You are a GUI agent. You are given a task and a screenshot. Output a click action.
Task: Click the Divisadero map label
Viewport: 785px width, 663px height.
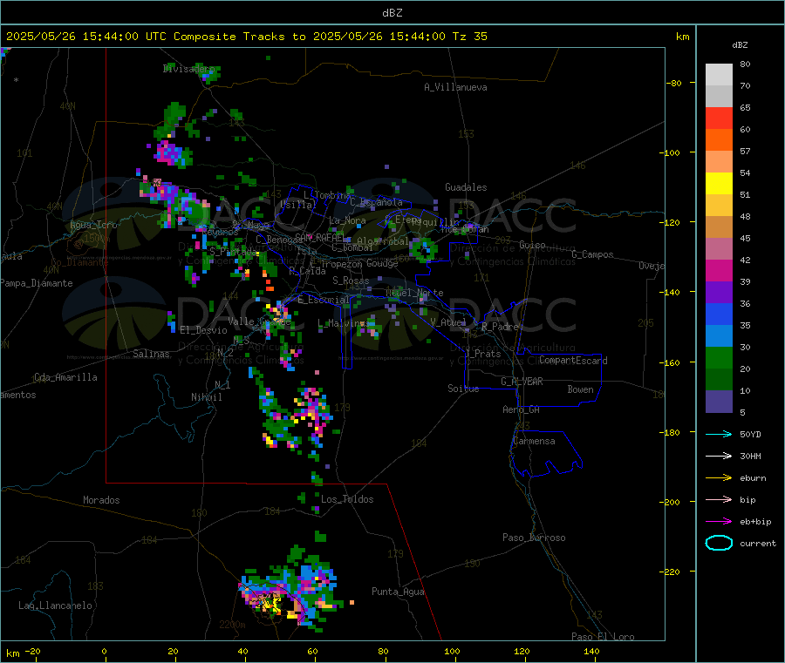(x=188, y=69)
